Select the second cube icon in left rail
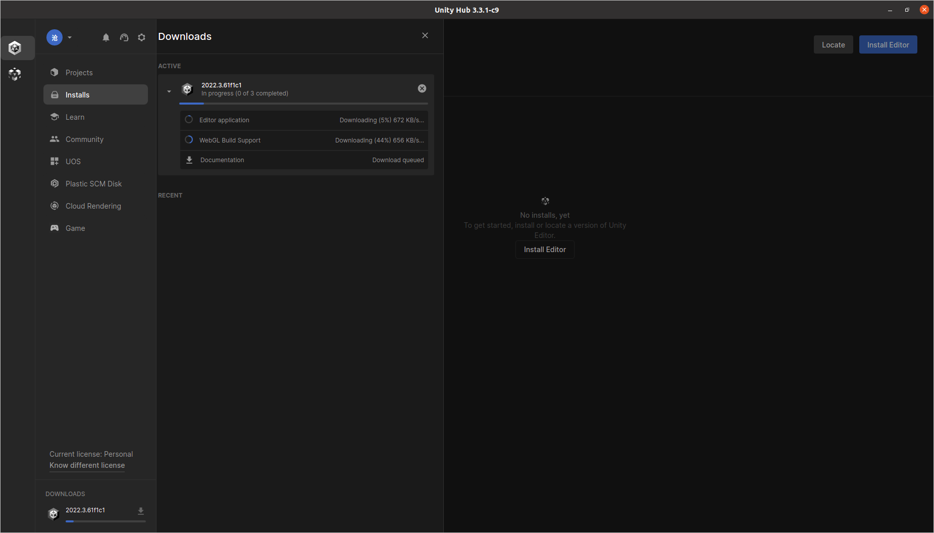Viewport: 934px width, 533px height. (15, 74)
